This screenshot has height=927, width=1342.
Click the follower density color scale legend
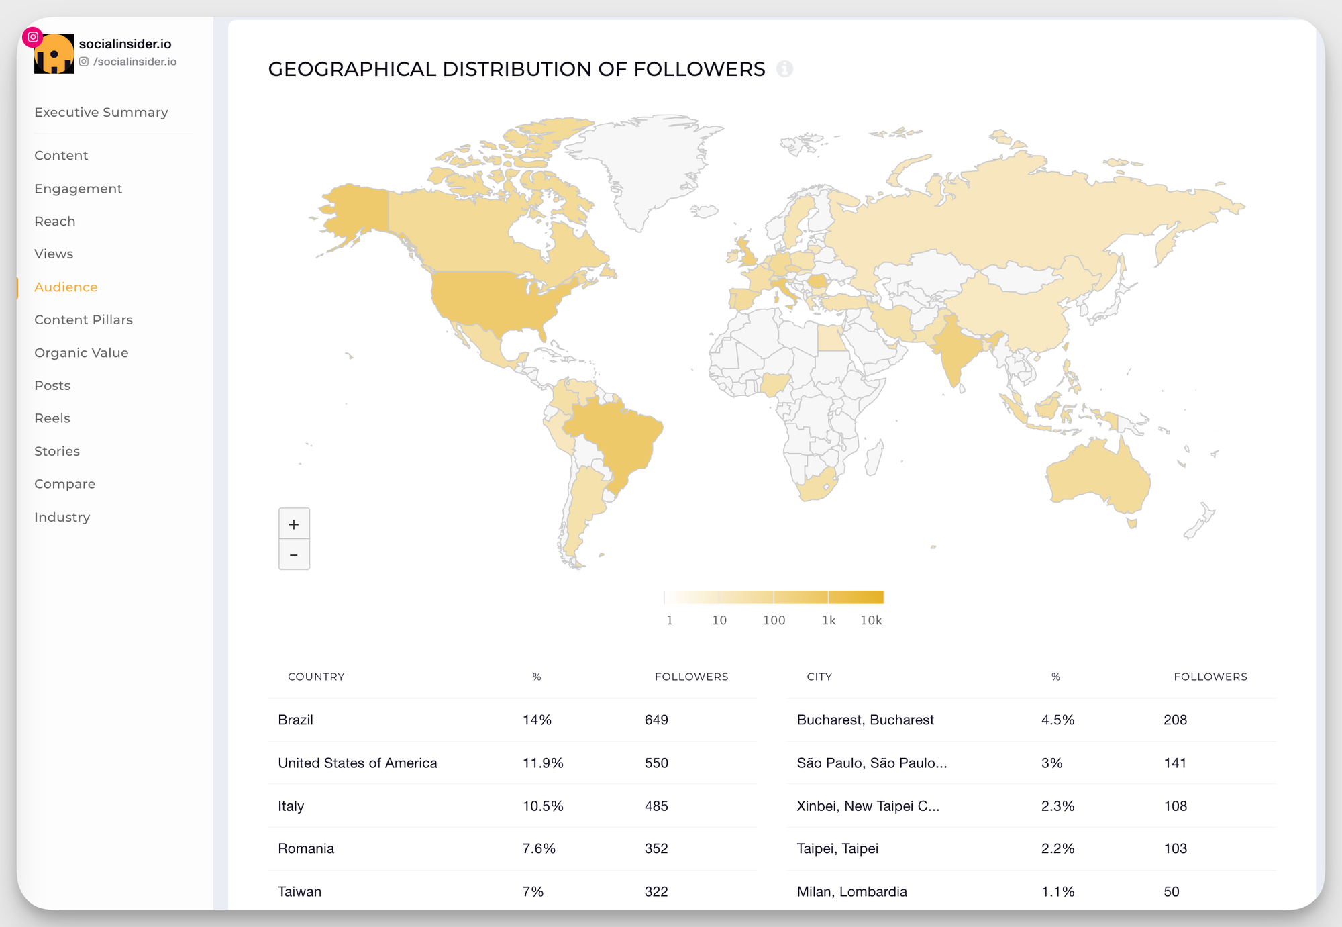772,597
